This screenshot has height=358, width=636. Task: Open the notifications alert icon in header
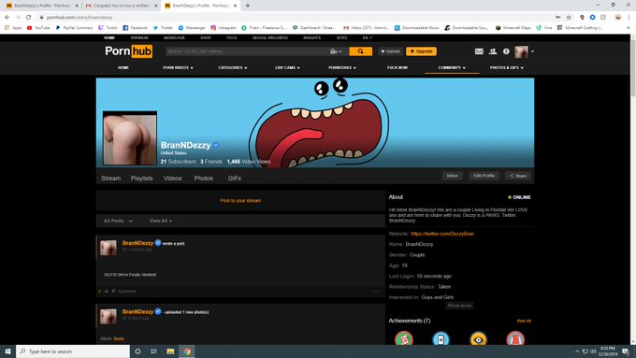[x=506, y=51]
